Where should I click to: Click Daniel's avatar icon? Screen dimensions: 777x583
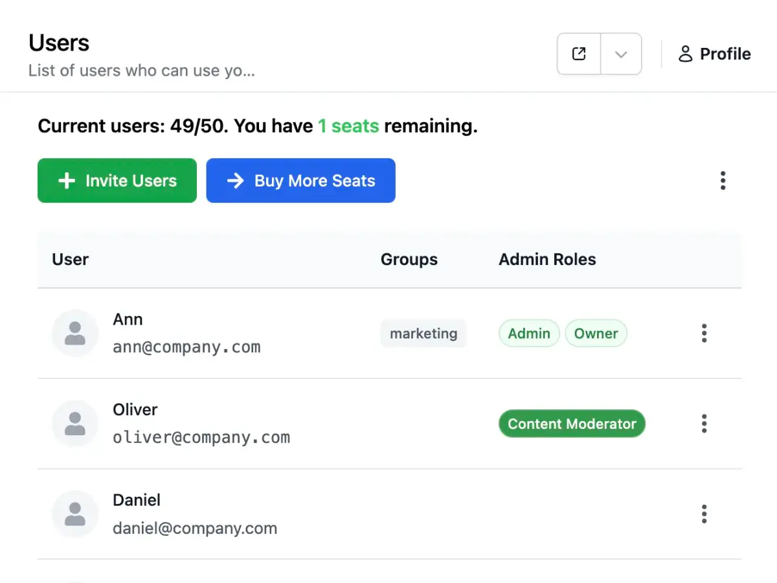(x=75, y=514)
